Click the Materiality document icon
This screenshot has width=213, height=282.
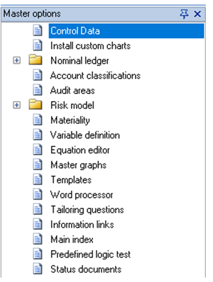coord(38,120)
